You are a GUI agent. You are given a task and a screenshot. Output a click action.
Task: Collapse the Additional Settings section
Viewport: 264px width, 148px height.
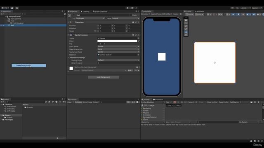tap(68, 58)
